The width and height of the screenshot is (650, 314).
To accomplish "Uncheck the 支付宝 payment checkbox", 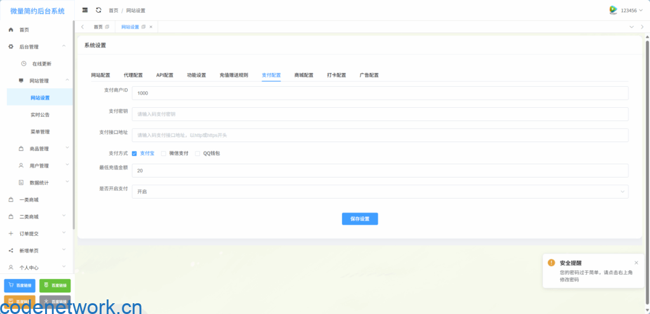I will [135, 154].
